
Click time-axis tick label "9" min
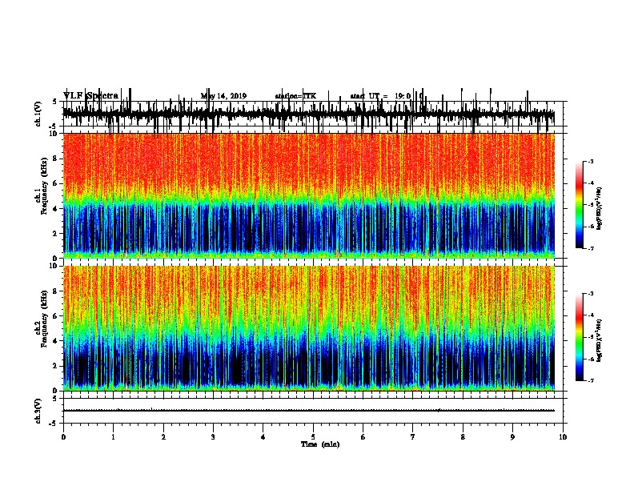(x=512, y=437)
